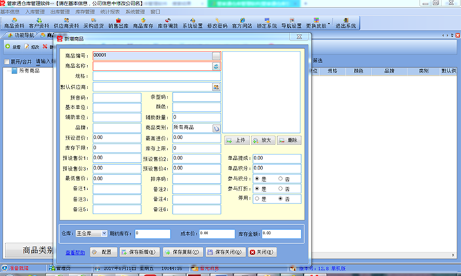Open 客户资料 from the toolbar
The image size is (461, 276).
coord(39,23)
